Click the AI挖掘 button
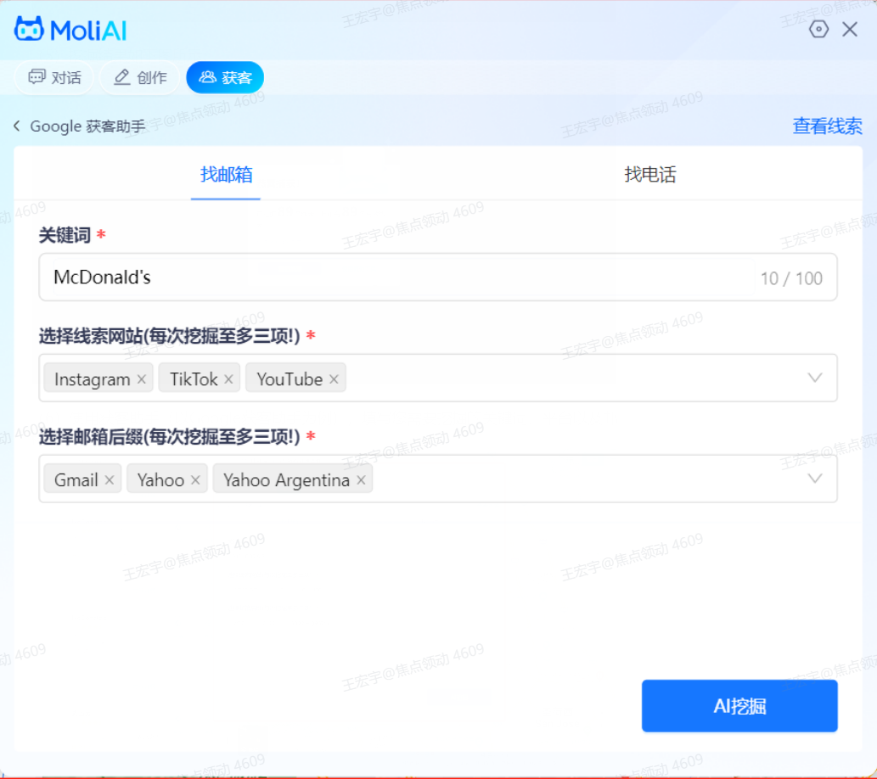877x779 pixels. click(x=739, y=706)
